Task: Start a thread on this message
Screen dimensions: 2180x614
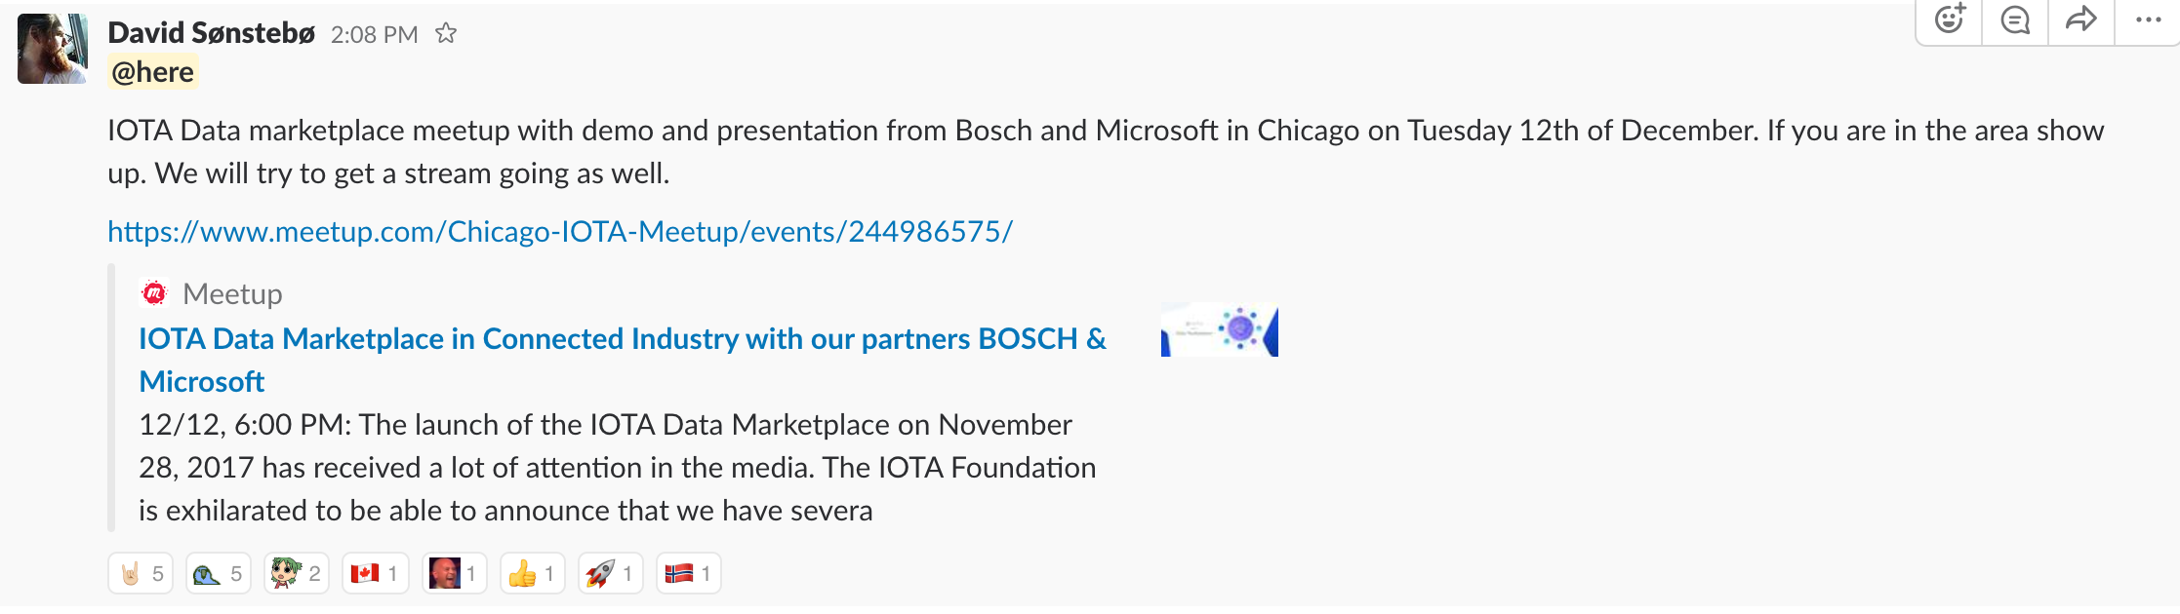Action: [x=2015, y=19]
